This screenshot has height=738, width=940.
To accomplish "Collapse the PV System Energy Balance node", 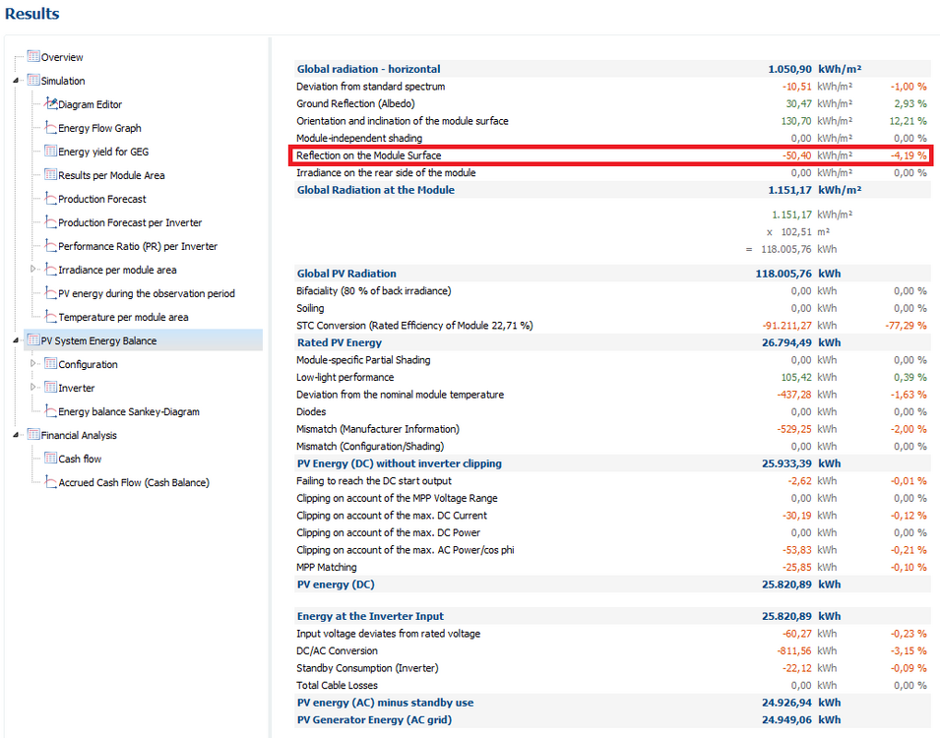I will (17, 340).
